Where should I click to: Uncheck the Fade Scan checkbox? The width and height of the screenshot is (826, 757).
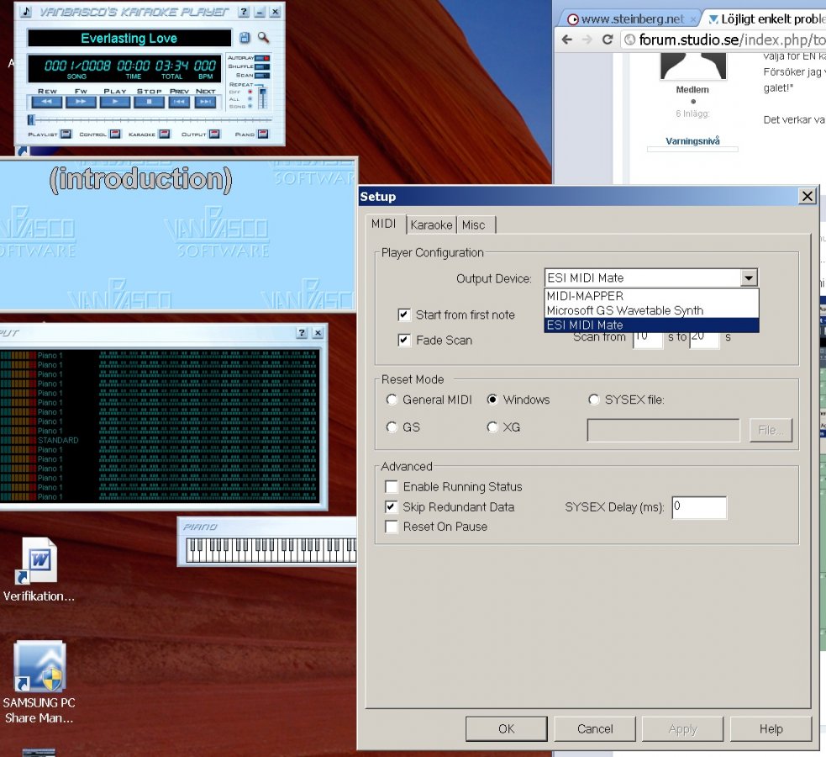(x=404, y=340)
